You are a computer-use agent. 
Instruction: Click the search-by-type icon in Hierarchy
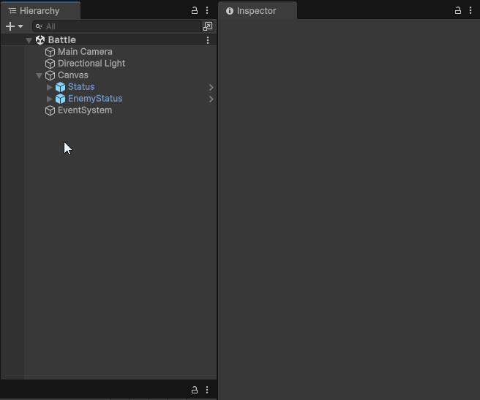(x=208, y=26)
